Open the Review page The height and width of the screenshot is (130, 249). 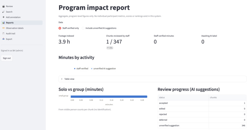pos(22,6)
